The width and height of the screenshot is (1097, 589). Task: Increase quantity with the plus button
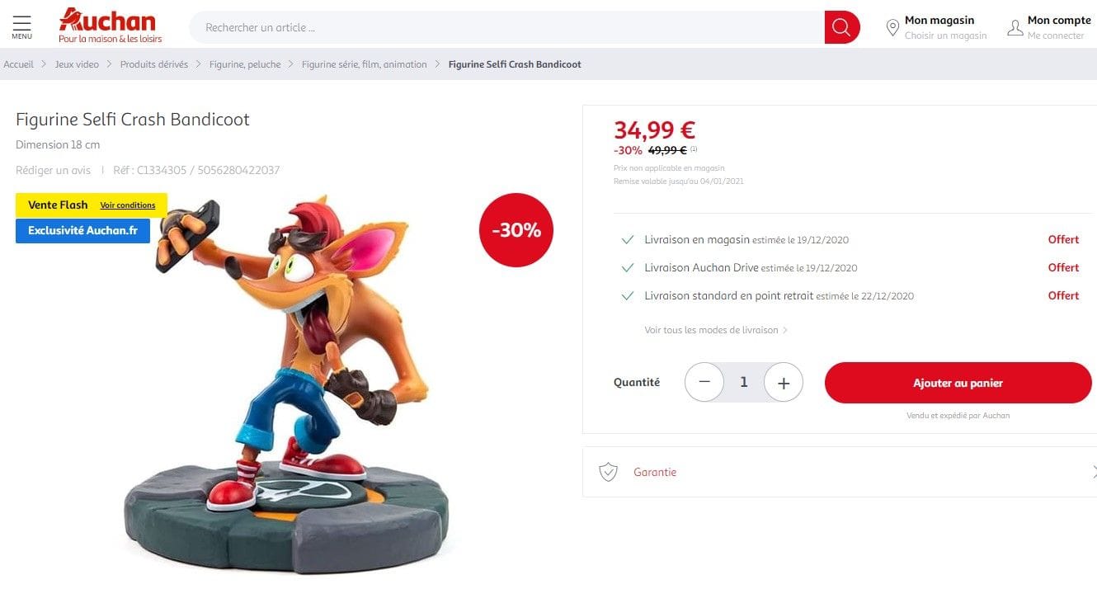point(784,382)
